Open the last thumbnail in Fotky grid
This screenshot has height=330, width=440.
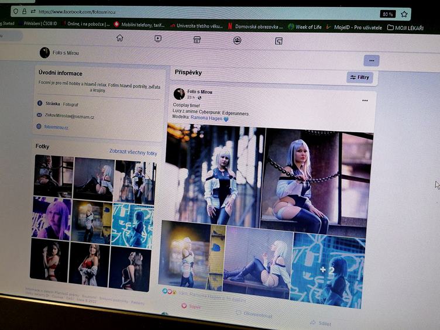coord(129,269)
